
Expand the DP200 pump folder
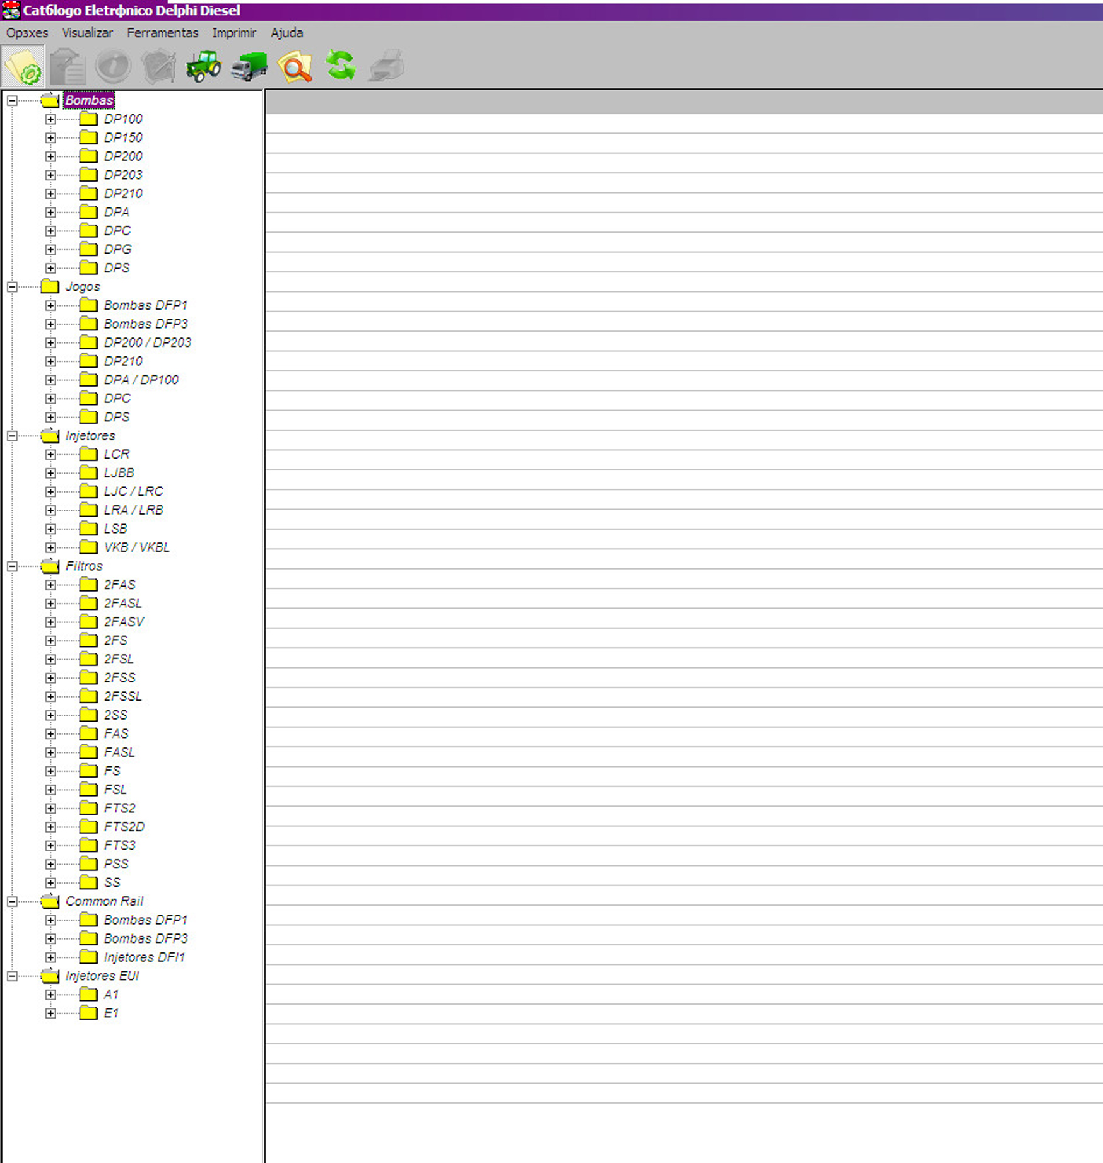(x=50, y=156)
